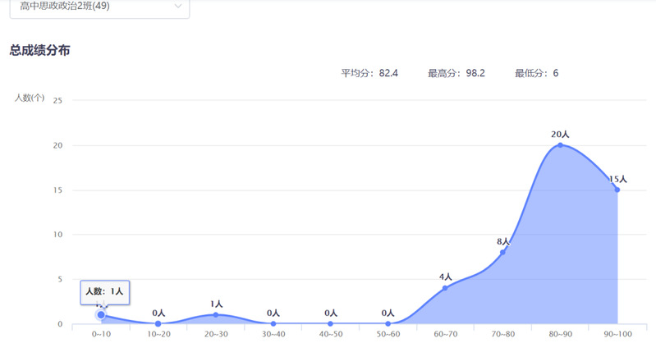Click the chevron arrow in the class selector
656x343 pixels.
click(179, 7)
